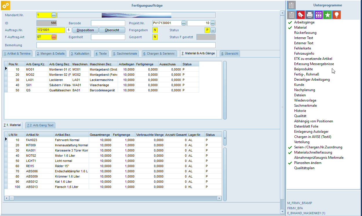
Task: Toggle the Planzeiten ändern entry
Action: click(308, 163)
